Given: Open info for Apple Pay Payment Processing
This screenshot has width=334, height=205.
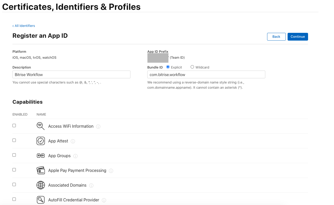Looking at the screenshot, I should (x=111, y=171).
